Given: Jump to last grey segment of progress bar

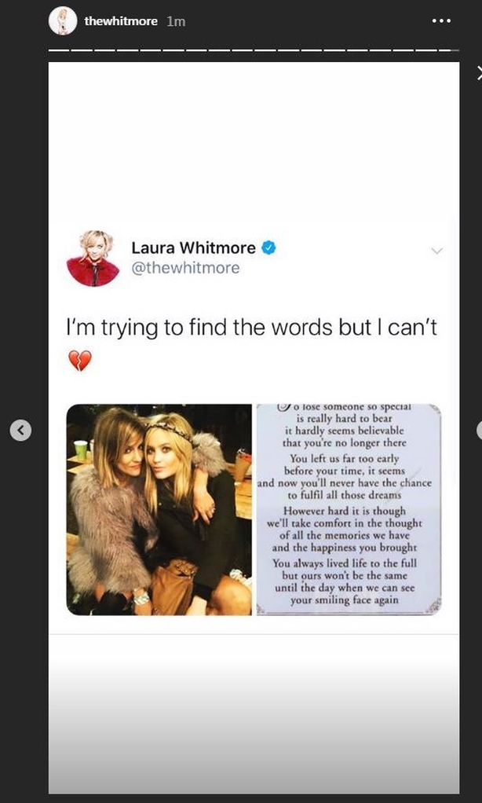Looking at the screenshot, I should (455, 50).
